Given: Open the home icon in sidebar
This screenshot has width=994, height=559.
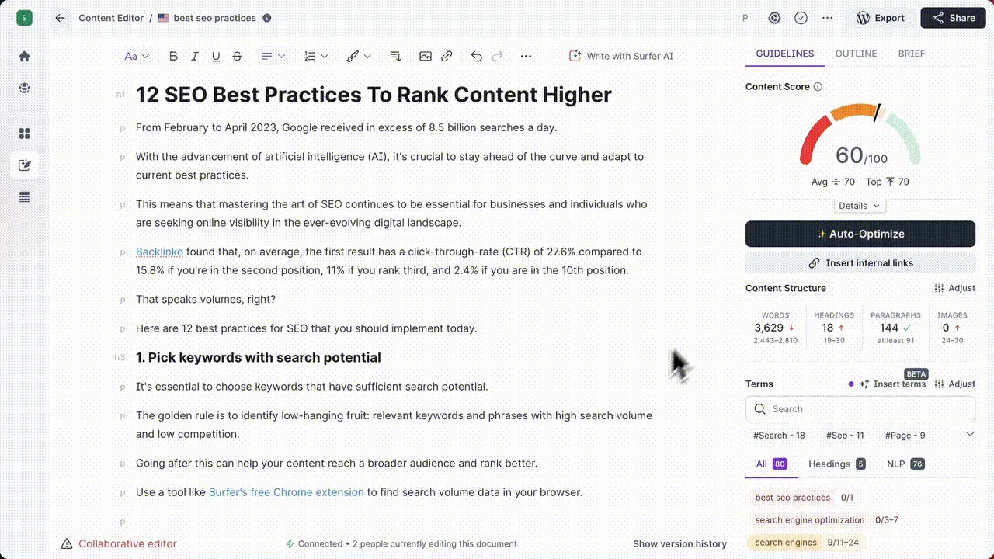Looking at the screenshot, I should [24, 56].
